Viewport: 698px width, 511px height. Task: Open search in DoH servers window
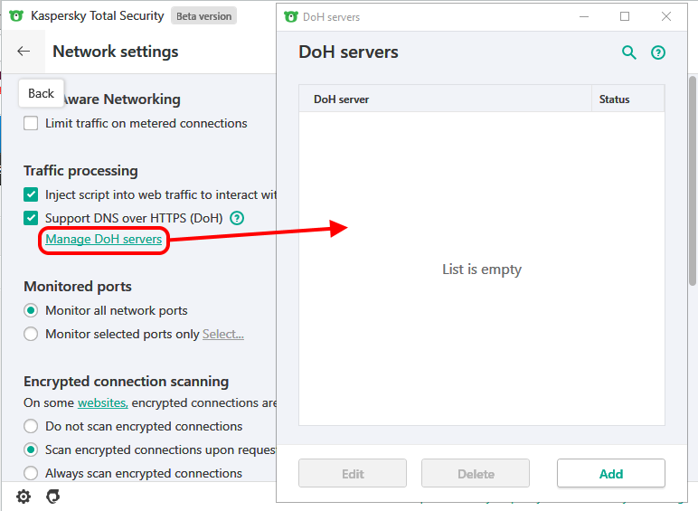(628, 52)
